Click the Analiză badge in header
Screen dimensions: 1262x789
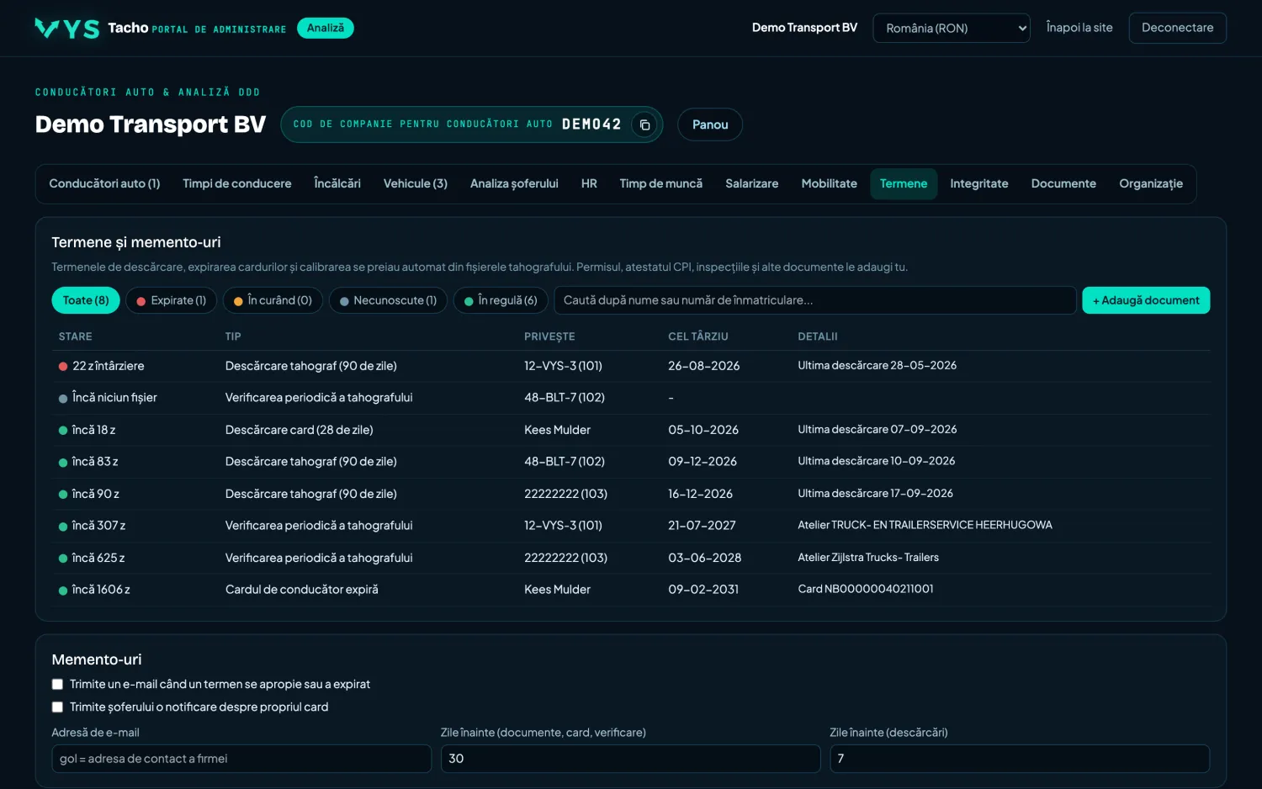[325, 28]
